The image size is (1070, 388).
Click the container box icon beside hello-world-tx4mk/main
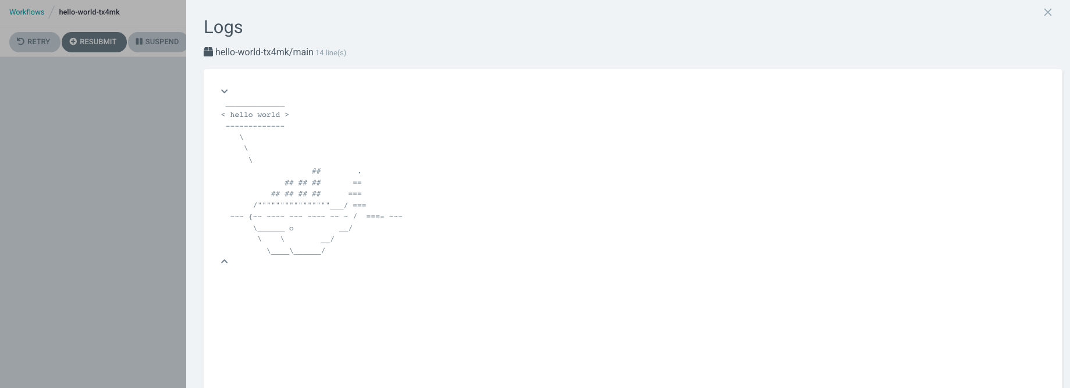(208, 52)
